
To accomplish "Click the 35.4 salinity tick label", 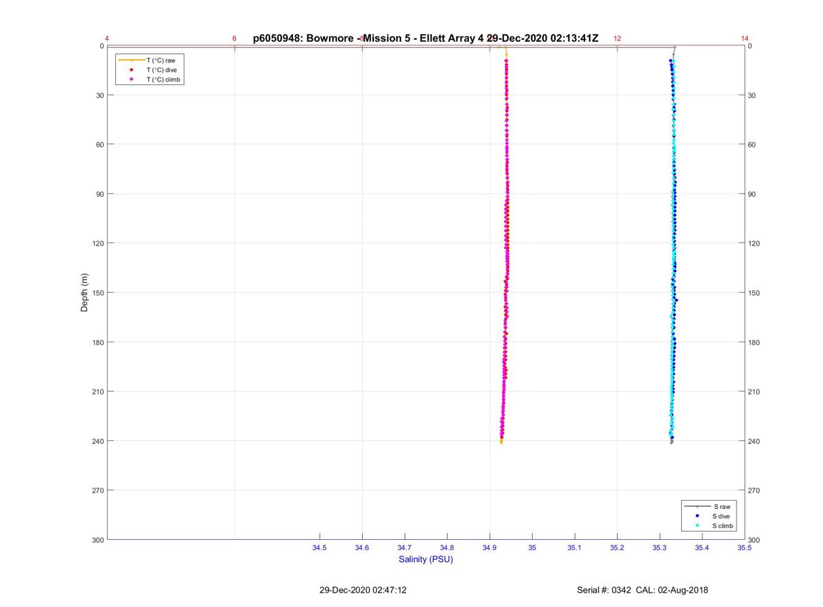I will (702, 548).
